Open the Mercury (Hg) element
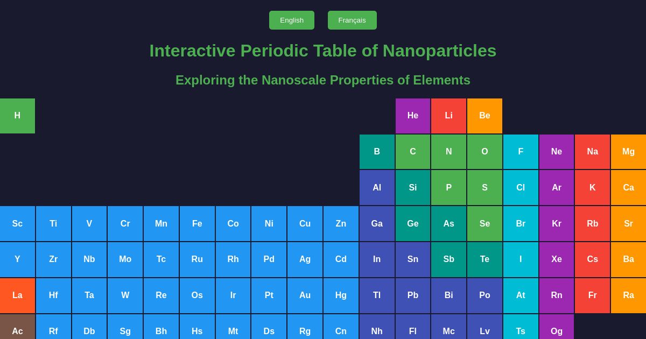The height and width of the screenshot is (339, 646). pos(341,295)
